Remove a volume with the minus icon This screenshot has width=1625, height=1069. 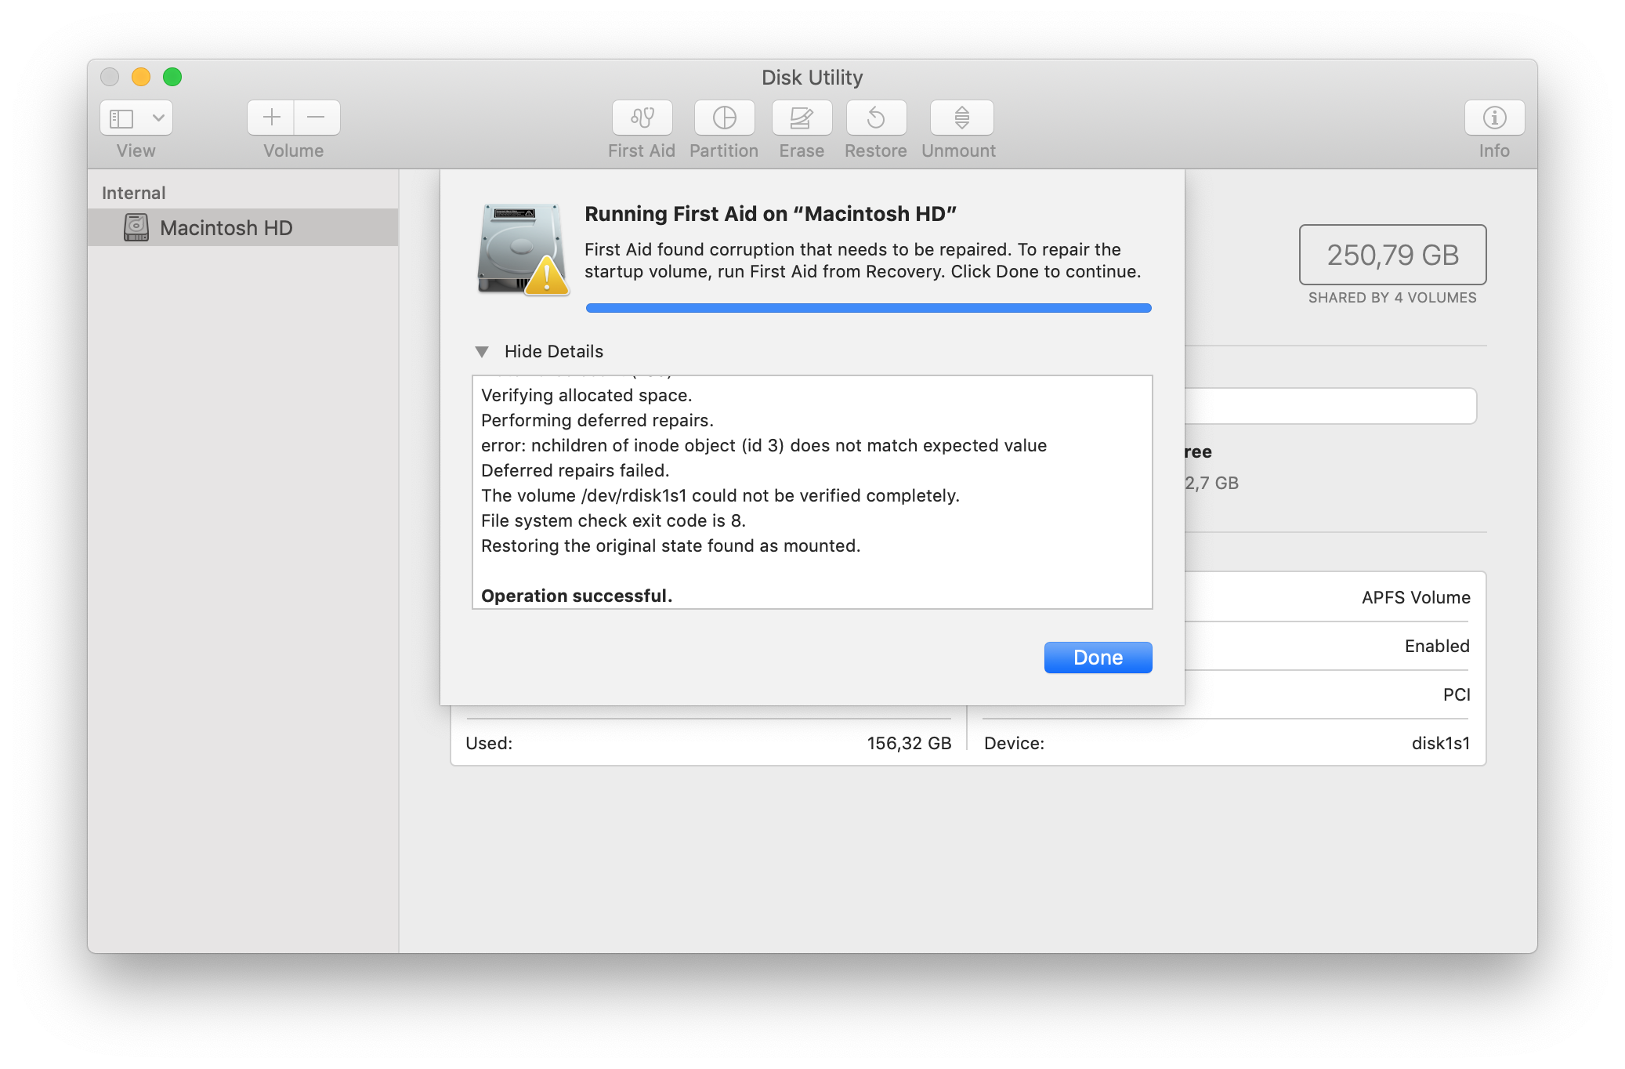click(x=317, y=118)
